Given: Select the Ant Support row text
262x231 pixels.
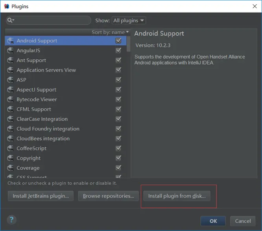Looking at the screenshot, I should tap(31, 60).
